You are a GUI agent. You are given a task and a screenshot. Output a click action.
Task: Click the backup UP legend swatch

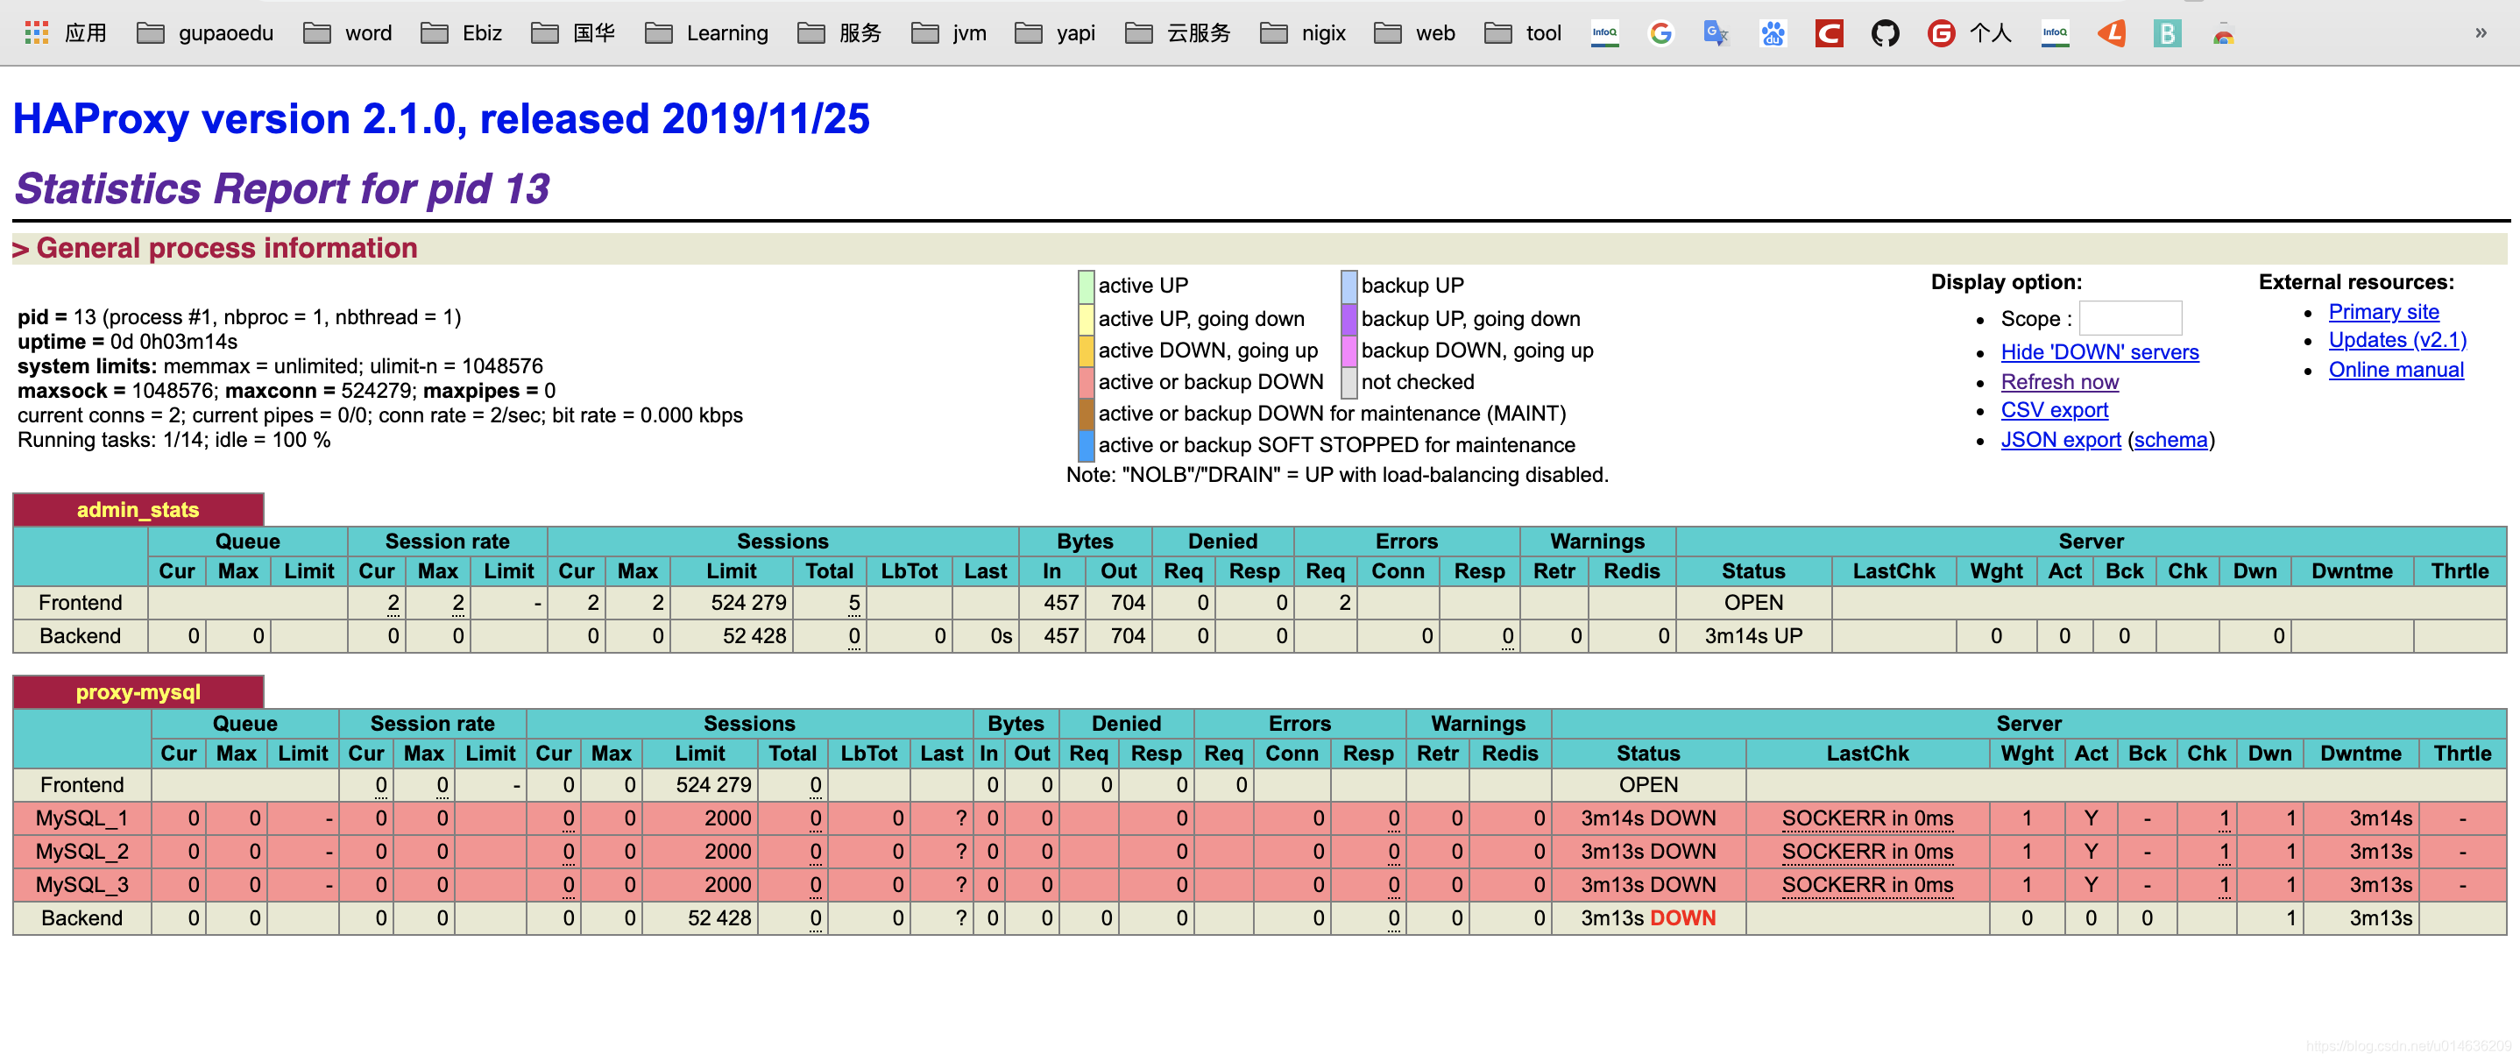pyautogui.click(x=1348, y=287)
